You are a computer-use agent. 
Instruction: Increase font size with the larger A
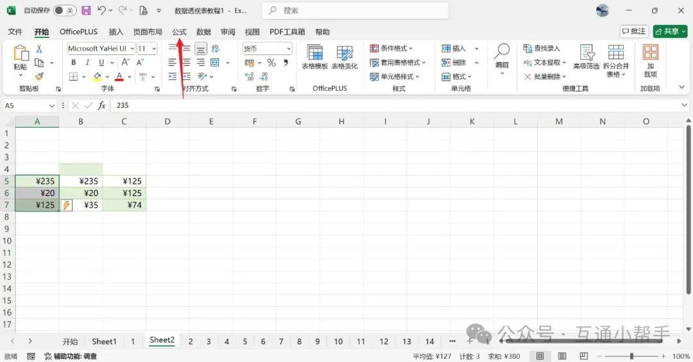click(x=126, y=62)
